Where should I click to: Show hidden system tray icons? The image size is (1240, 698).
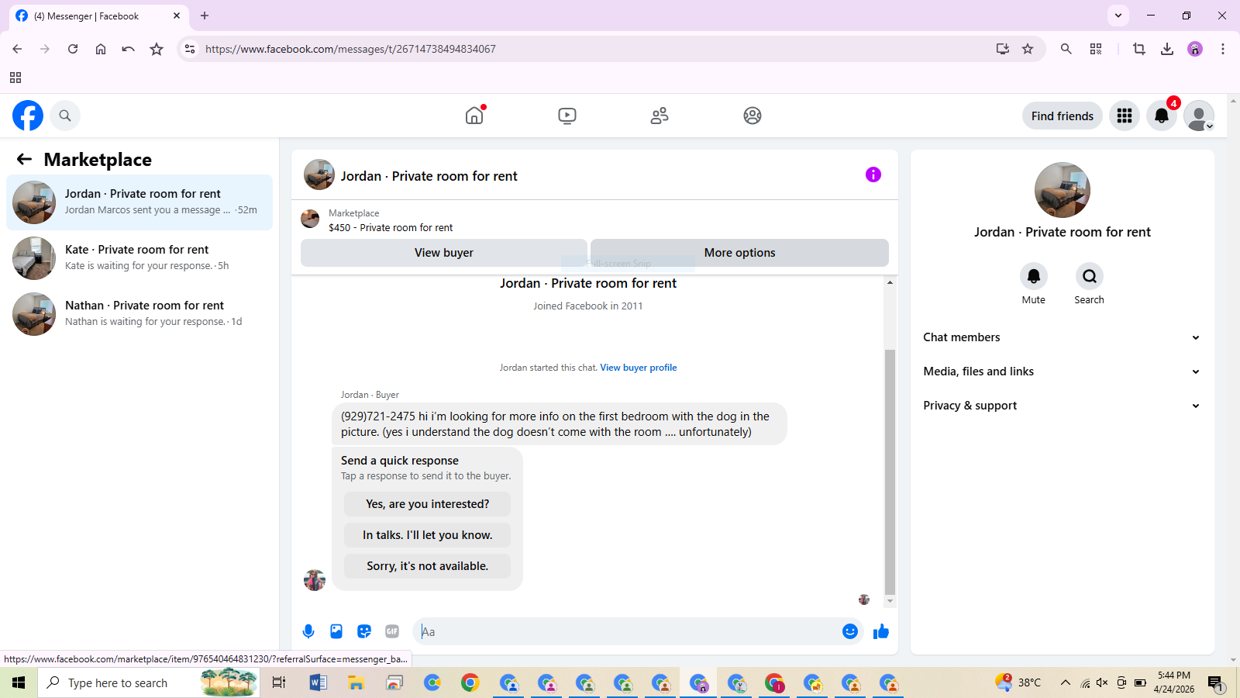tap(1066, 682)
